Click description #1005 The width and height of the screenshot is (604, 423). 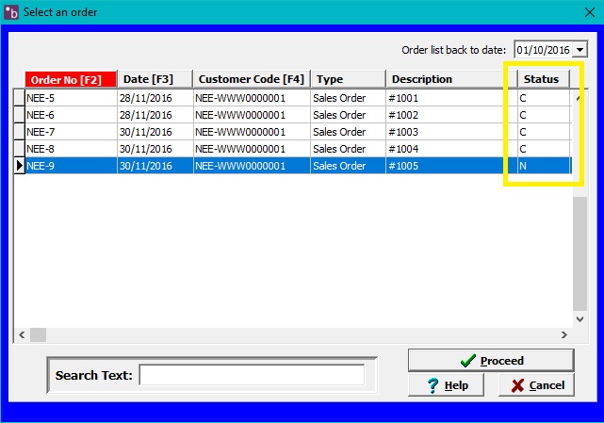(x=451, y=166)
